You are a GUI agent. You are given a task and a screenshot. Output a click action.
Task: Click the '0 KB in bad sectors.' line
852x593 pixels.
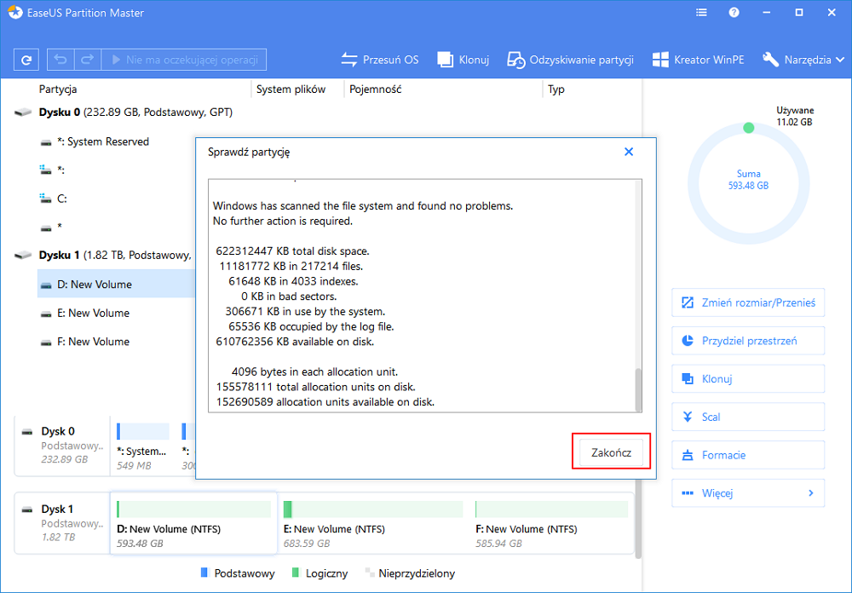click(289, 296)
